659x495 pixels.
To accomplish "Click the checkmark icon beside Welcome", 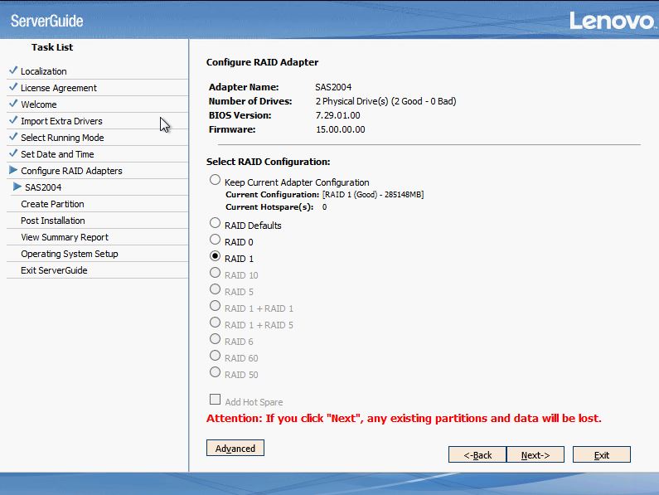I will pyautogui.click(x=13, y=104).
